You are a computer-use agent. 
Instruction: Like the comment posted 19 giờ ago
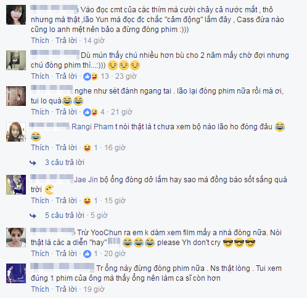click(x=40, y=289)
